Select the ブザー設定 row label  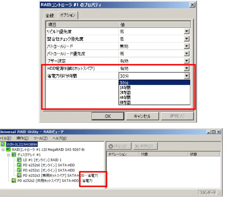tap(56, 61)
